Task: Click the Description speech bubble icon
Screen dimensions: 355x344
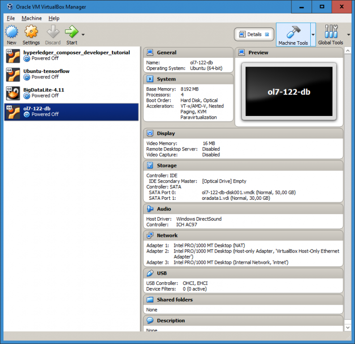Action: tap(150, 320)
